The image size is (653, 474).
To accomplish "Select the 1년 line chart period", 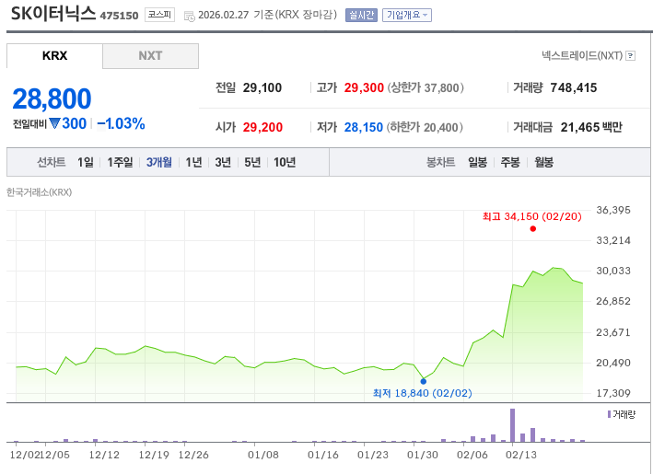I will point(193,162).
